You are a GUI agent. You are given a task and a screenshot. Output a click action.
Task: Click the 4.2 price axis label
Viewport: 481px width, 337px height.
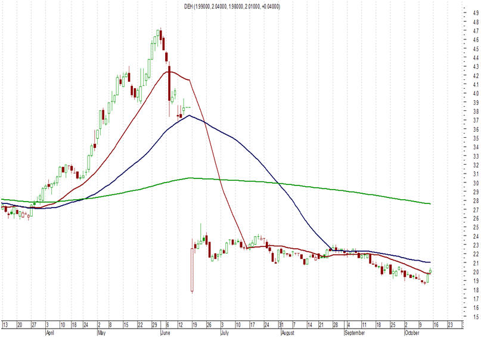(x=476, y=76)
